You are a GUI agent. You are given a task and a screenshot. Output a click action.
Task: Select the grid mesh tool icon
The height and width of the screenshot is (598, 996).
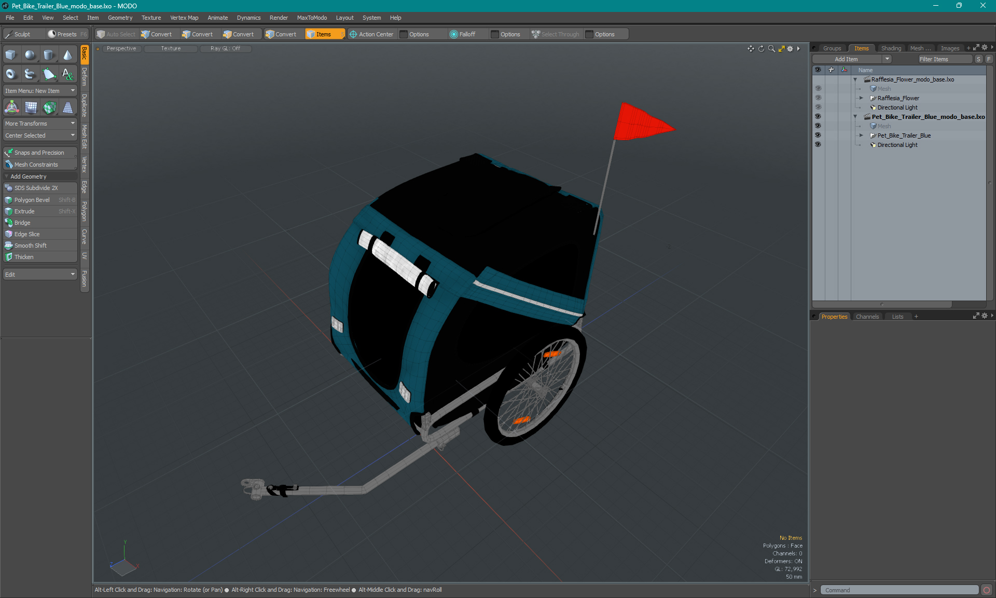(x=30, y=107)
